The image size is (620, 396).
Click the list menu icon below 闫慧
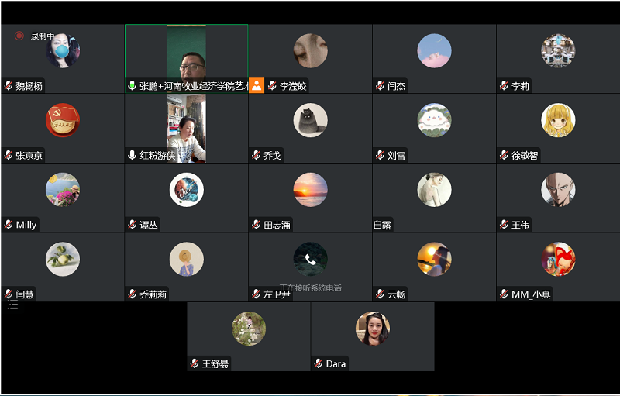tap(13, 305)
